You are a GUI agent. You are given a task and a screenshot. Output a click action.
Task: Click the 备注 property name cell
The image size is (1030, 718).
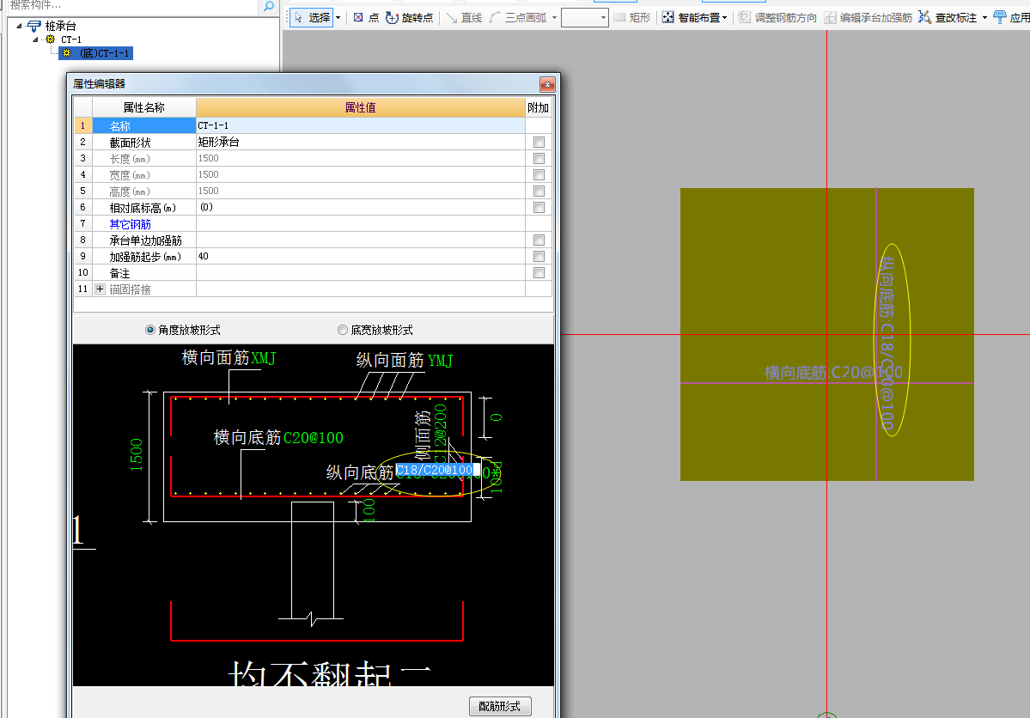tap(144, 272)
